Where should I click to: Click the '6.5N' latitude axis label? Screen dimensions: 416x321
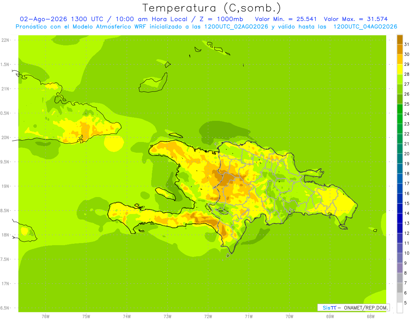click(x=5, y=308)
